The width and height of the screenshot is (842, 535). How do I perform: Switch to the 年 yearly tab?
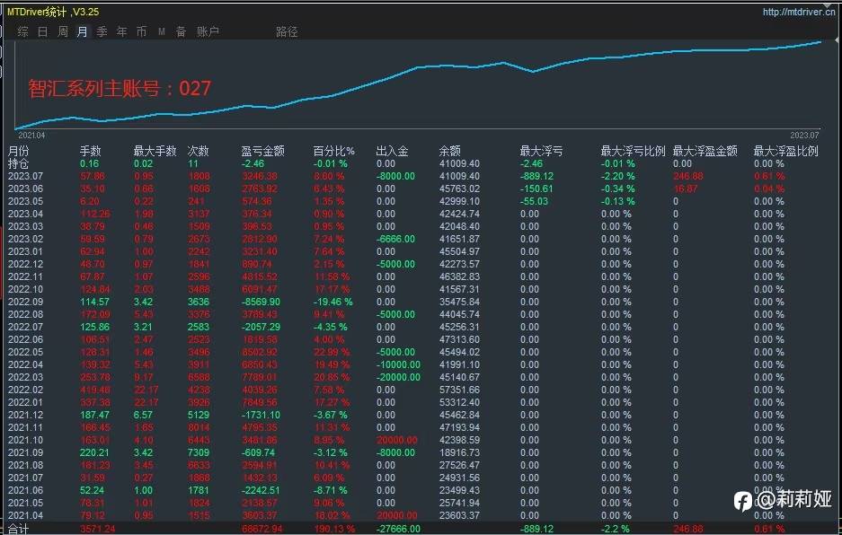(x=122, y=31)
